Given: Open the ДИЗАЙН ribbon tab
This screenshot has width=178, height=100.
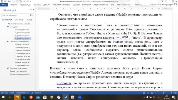Looking at the screenshot, I should (x=47, y=5).
